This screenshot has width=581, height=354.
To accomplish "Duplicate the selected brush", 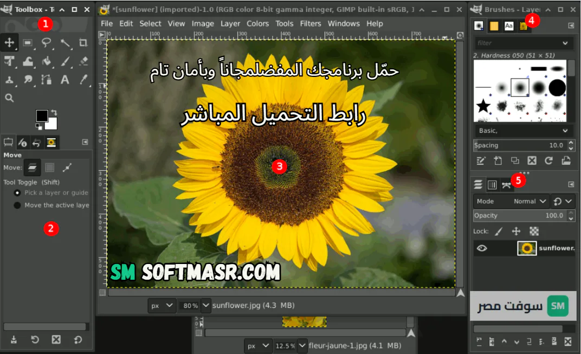I will [515, 160].
